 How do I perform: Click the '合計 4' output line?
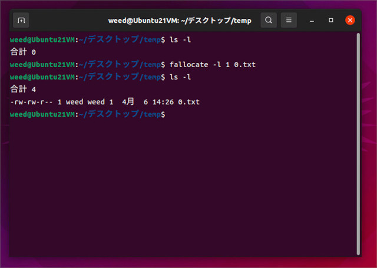pyautogui.click(x=23, y=89)
